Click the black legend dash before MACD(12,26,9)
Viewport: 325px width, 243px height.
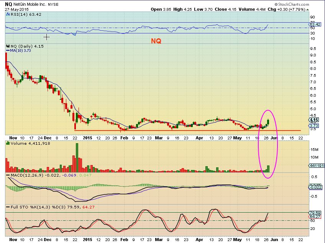click(8, 175)
